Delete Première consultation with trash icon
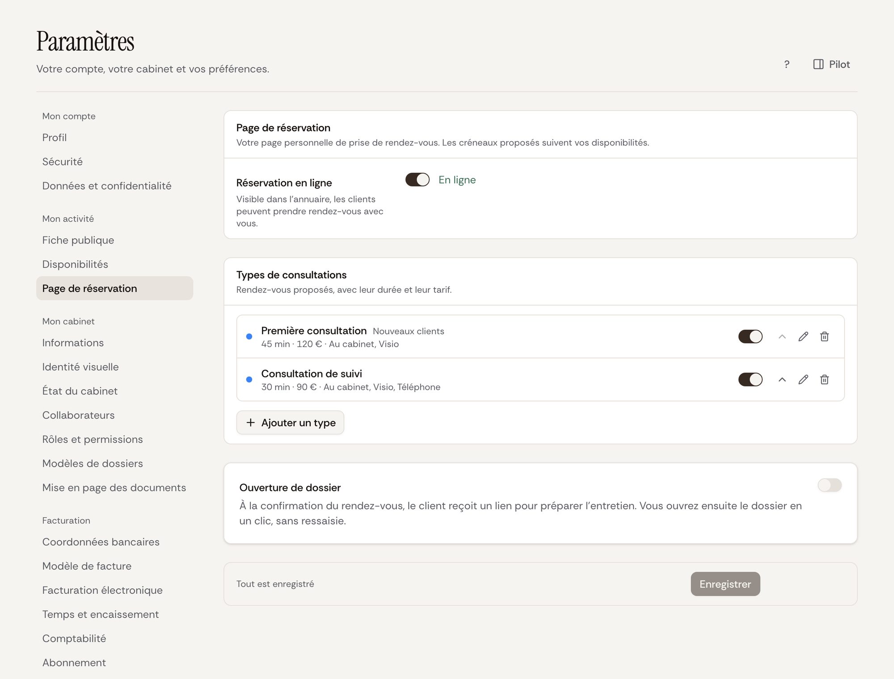Image resolution: width=894 pixels, height=679 pixels. [x=825, y=336]
